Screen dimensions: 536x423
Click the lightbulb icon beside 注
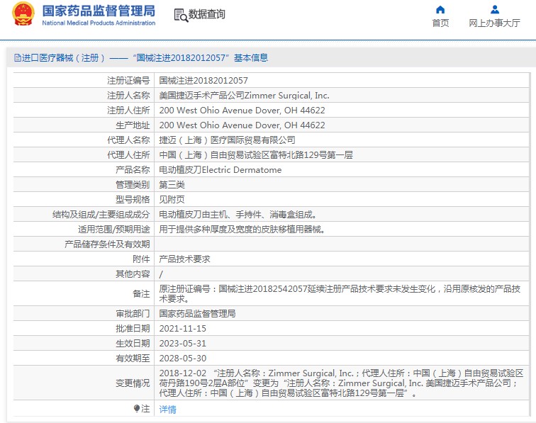coord(138,409)
